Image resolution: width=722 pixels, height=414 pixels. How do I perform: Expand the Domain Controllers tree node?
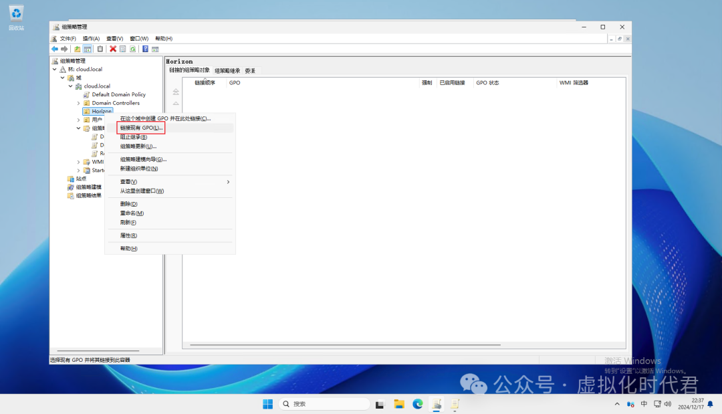tap(78, 103)
